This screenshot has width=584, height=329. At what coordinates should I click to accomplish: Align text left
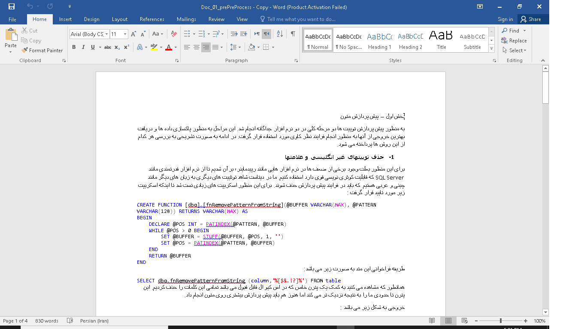click(x=187, y=47)
